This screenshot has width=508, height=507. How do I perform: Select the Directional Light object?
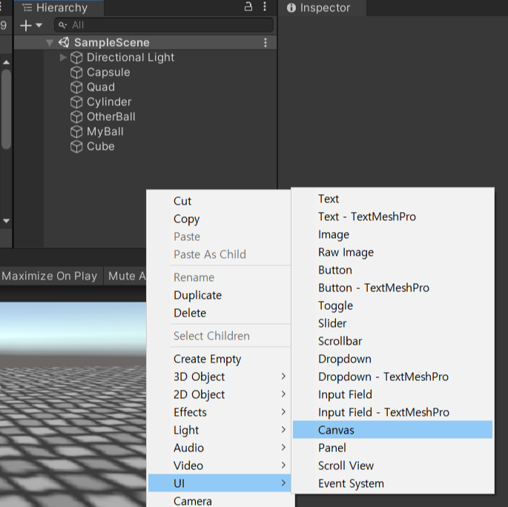[131, 57]
